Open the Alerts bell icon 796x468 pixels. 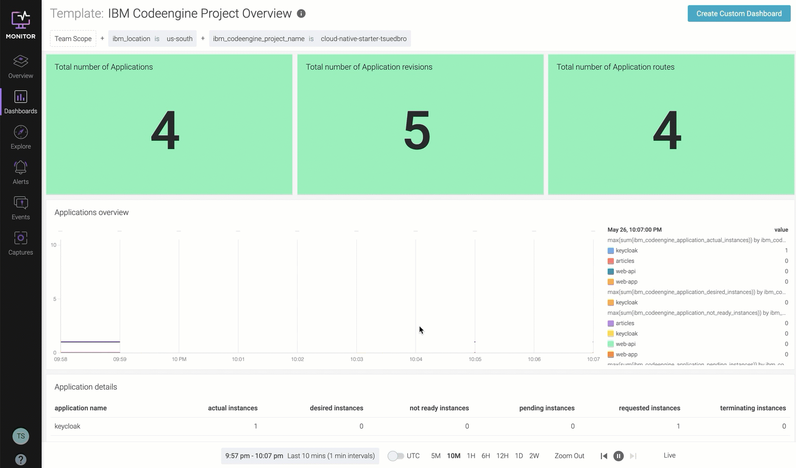tap(21, 167)
